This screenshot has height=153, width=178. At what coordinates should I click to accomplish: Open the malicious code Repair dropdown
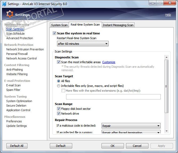point(131,126)
